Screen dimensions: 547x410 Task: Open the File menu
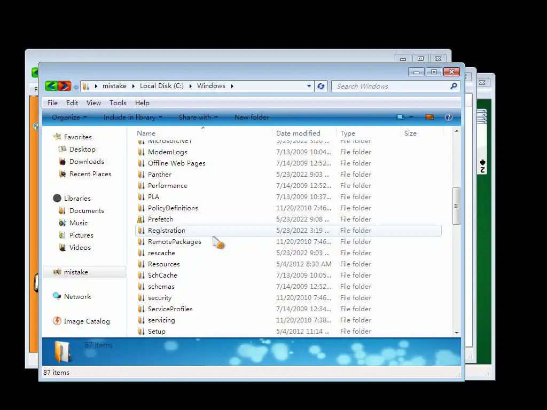52,103
